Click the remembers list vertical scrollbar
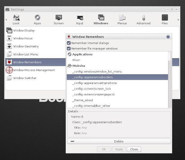 pos(170,80)
